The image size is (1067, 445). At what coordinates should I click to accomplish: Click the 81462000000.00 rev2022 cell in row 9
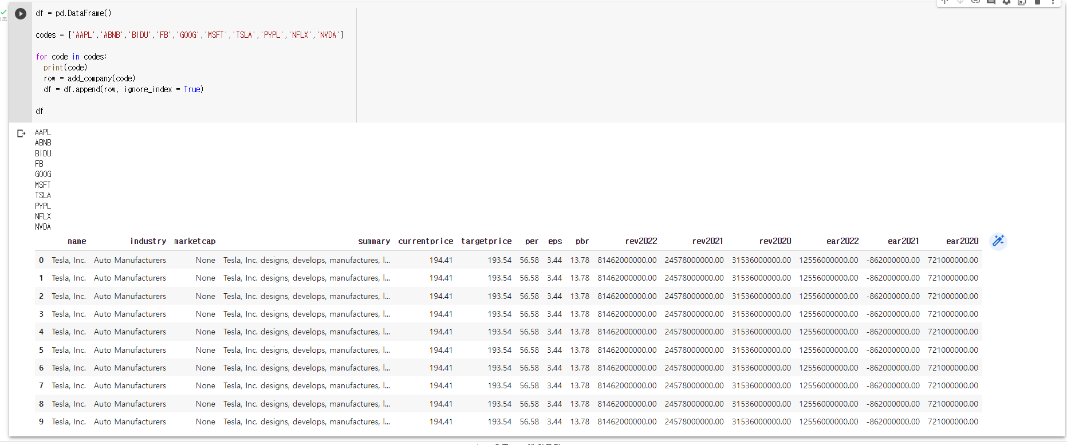pyautogui.click(x=627, y=422)
